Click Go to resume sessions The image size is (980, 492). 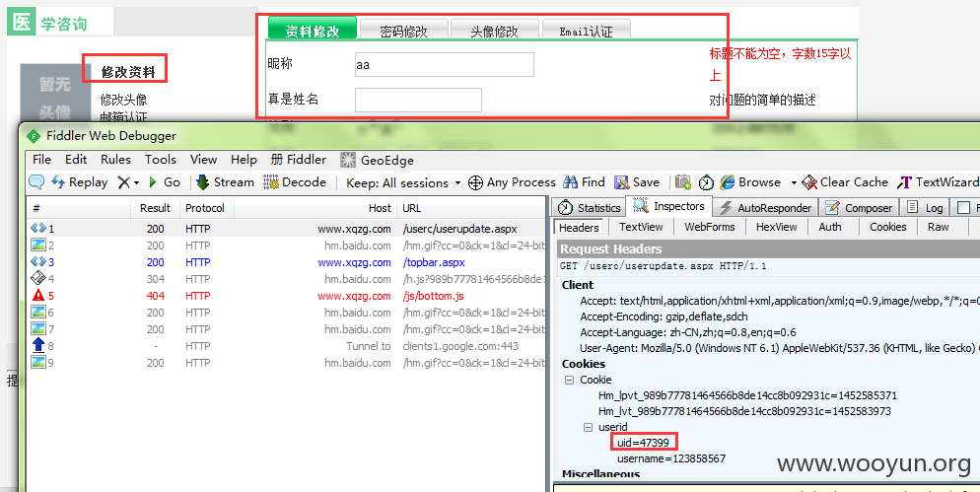coord(165,182)
